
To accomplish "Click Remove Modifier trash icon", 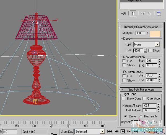I will tap(149, 13).
